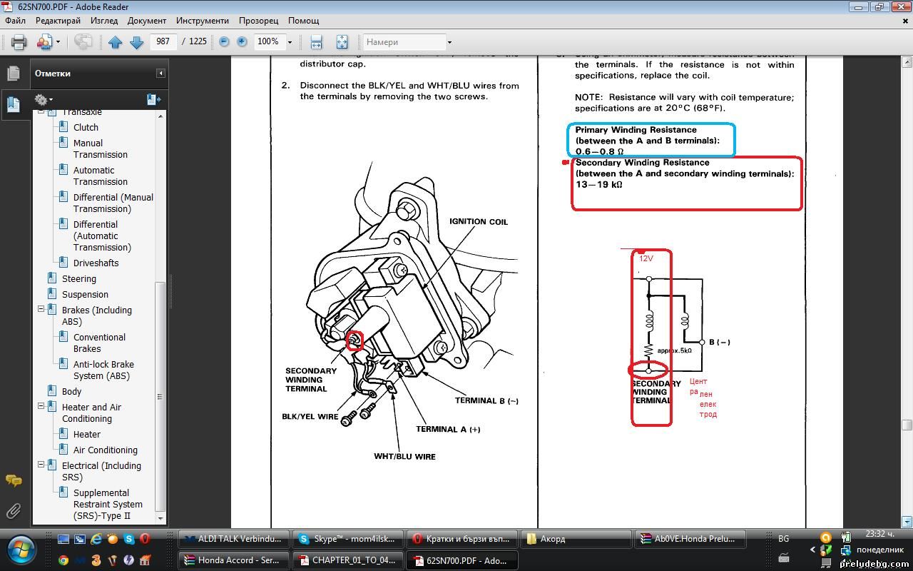Click the Print icon in toolbar
The image size is (913, 571).
19,42
